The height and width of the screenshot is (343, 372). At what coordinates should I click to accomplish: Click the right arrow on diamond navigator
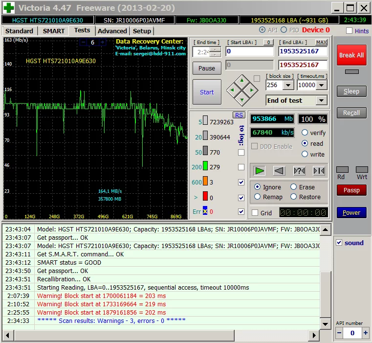click(x=252, y=90)
